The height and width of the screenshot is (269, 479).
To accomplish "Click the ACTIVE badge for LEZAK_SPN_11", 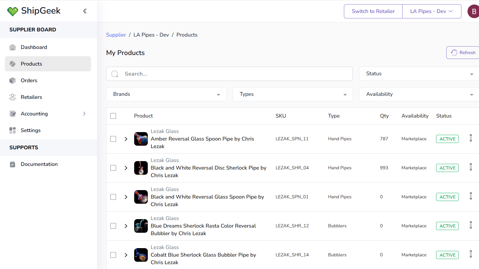I will tap(447, 139).
